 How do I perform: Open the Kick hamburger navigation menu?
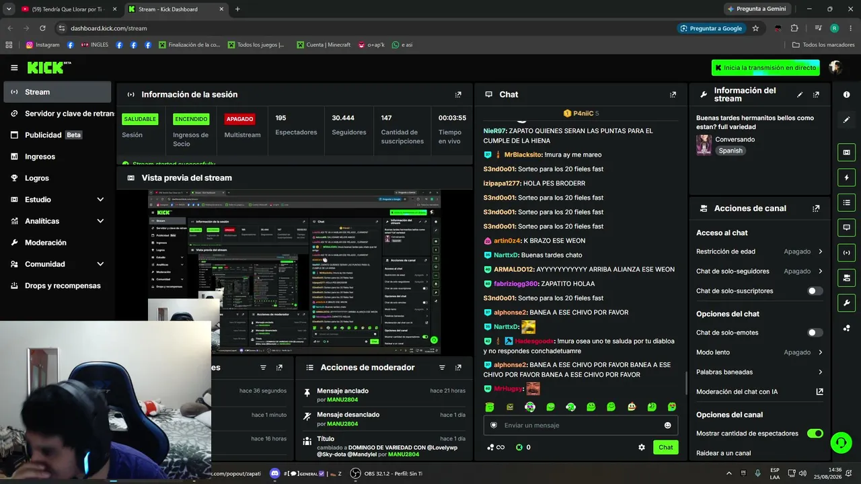click(x=14, y=68)
